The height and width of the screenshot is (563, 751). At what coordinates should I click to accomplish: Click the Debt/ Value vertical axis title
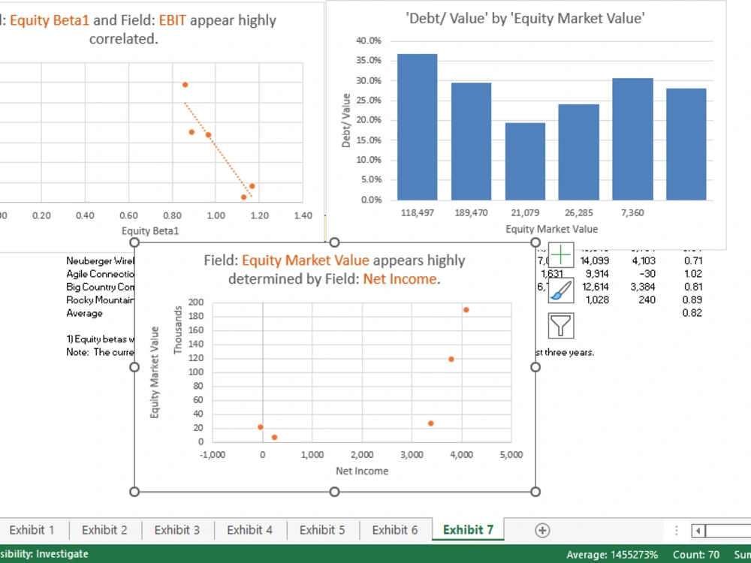(345, 120)
